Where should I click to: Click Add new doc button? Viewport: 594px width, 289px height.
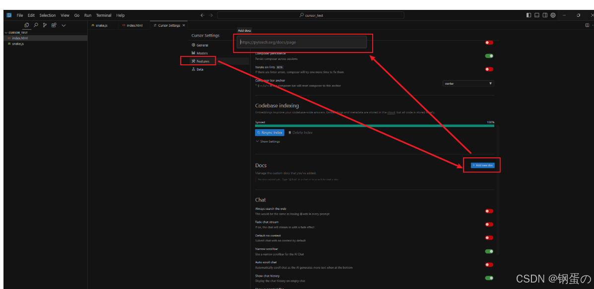point(483,165)
